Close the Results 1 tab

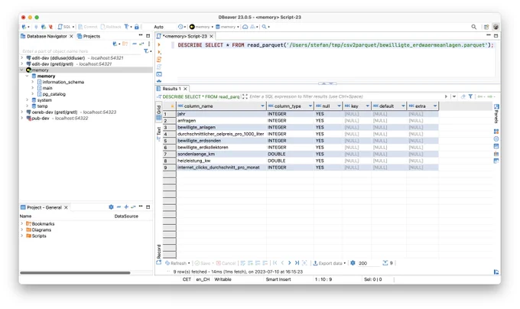[x=185, y=89]
